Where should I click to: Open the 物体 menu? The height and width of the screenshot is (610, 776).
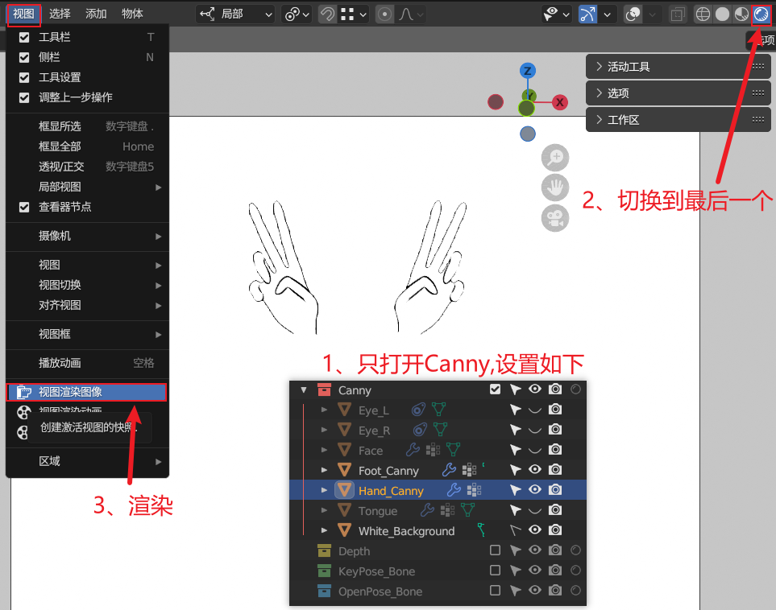132,14
